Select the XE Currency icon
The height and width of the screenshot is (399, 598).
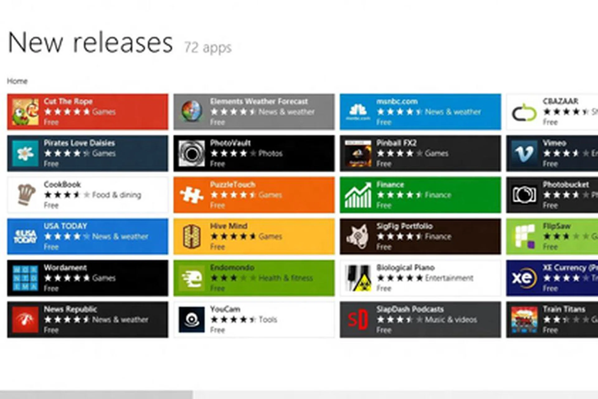(x=524, y=278)
